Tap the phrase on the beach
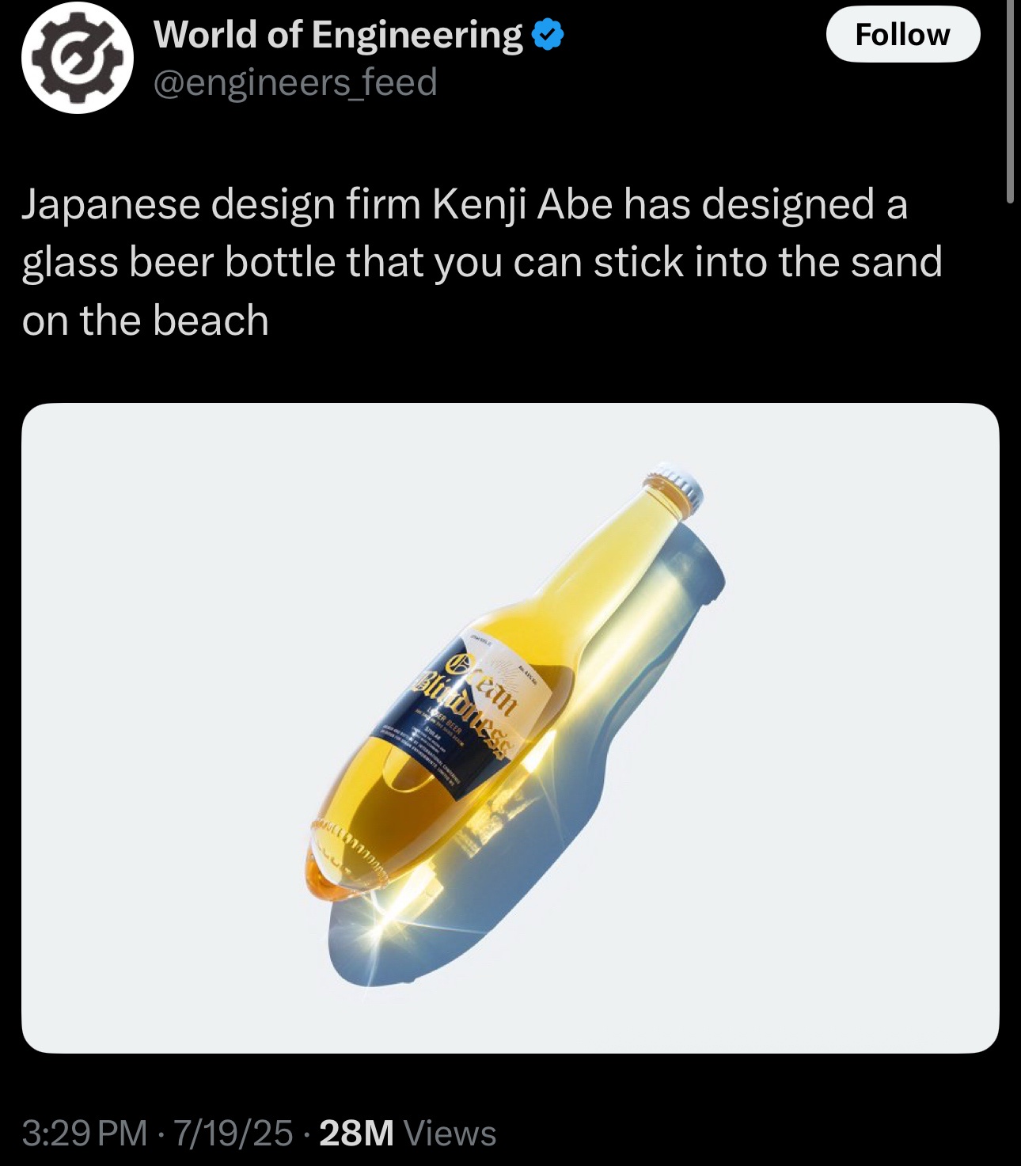Image resolution: width=1021 pixels, height=1166 pixels. (x=146, y=321)
